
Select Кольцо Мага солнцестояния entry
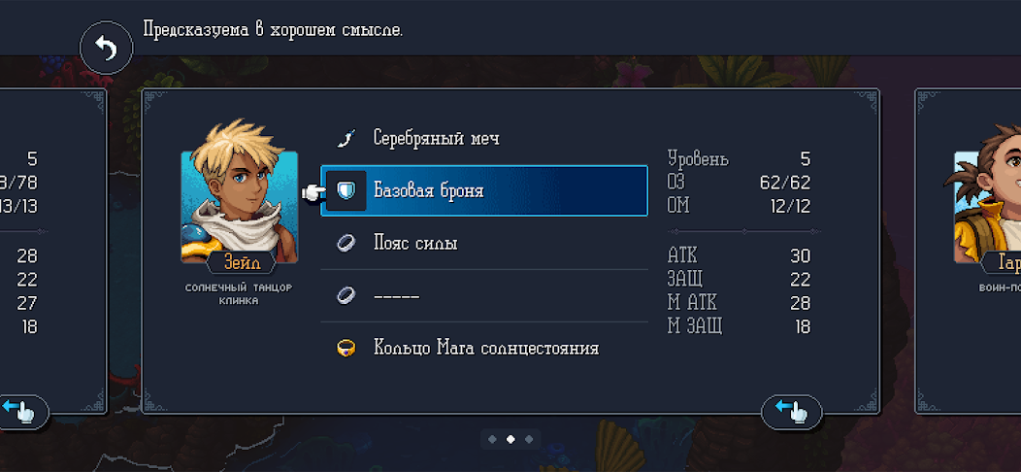[484, 348]
